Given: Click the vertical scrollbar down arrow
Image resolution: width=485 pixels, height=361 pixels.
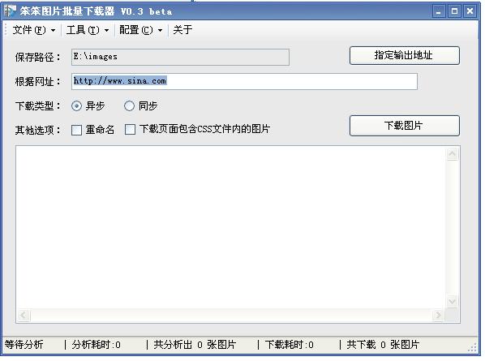Looking at the screenshot, I should point(453,301).
